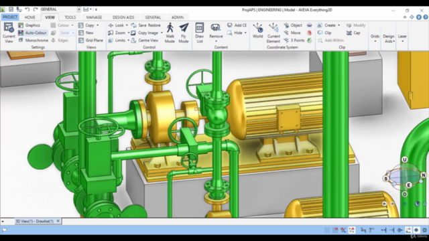Toggle Clip on the view
This screenshot has width=429, height=241.
(x=324, y=33)
